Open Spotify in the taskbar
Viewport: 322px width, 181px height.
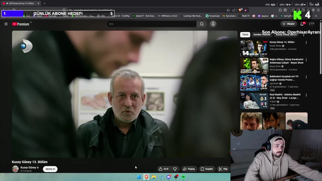coord(183,177)
